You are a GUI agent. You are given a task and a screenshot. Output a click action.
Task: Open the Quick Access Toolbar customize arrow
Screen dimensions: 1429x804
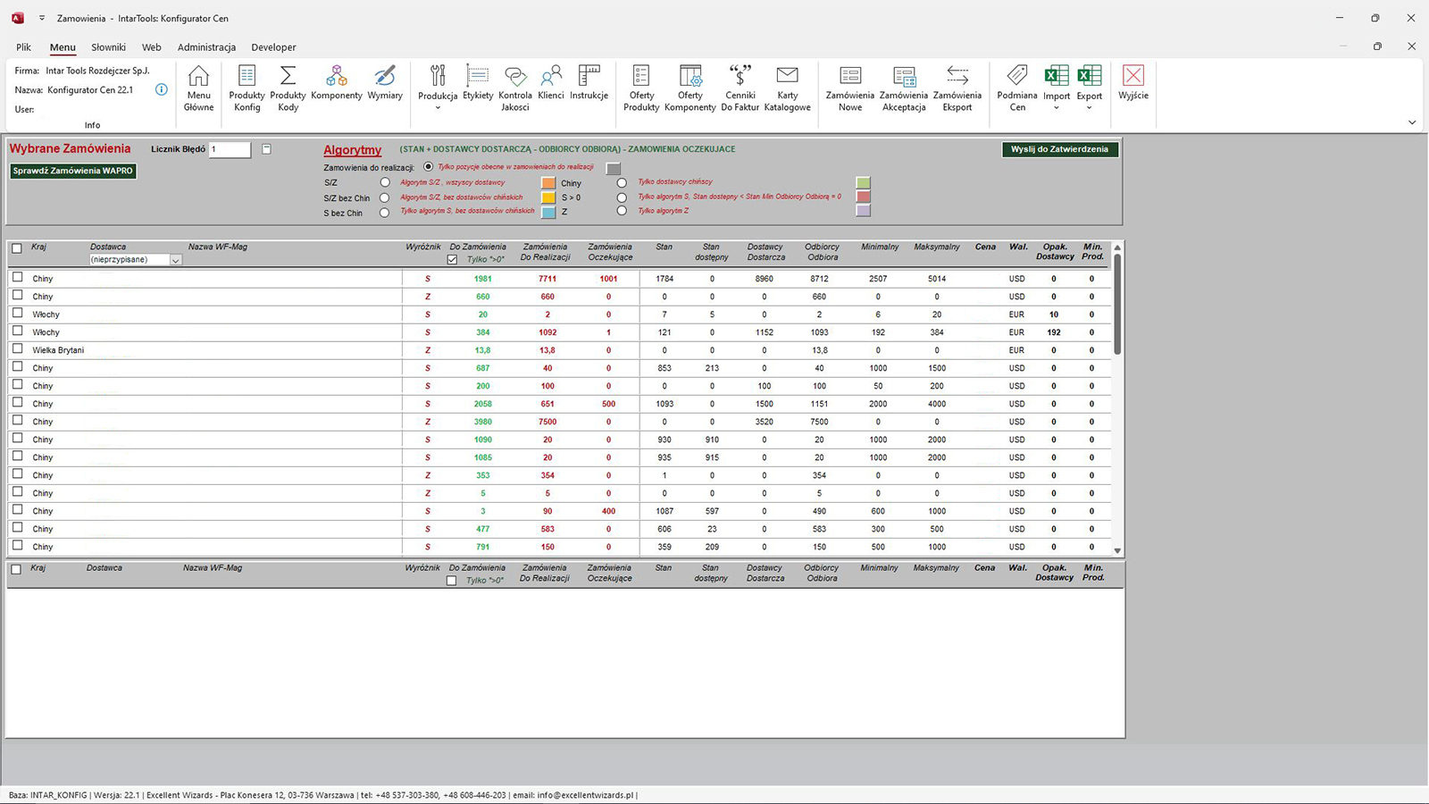pyautogui.click(x=41, y=18)
